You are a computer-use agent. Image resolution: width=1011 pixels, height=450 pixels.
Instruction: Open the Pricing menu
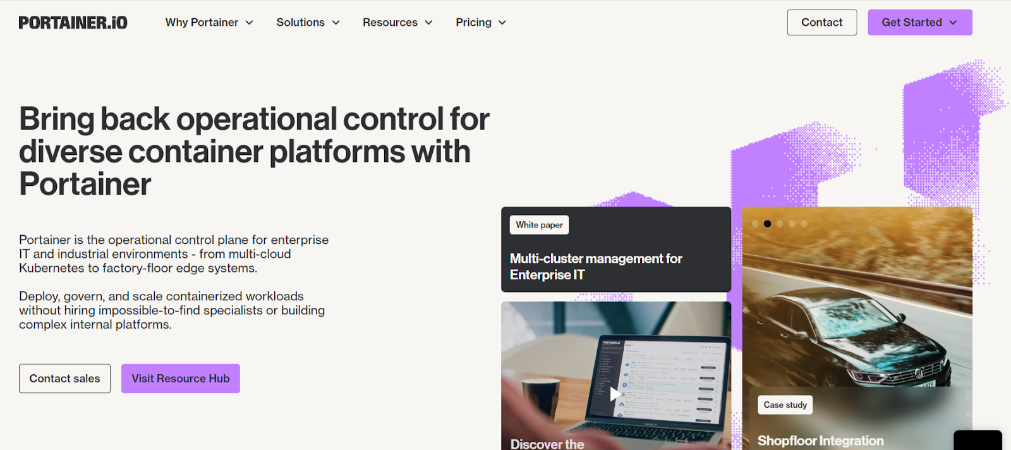(x=481, y=22)
